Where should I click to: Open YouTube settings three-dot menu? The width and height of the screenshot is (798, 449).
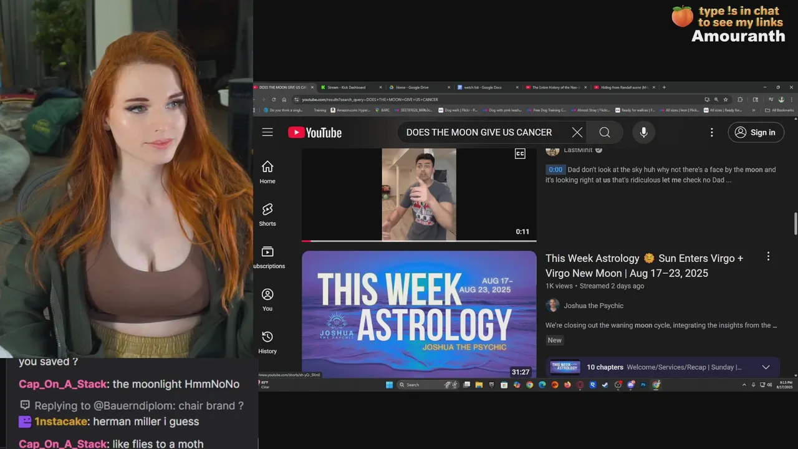pos(711,132)
